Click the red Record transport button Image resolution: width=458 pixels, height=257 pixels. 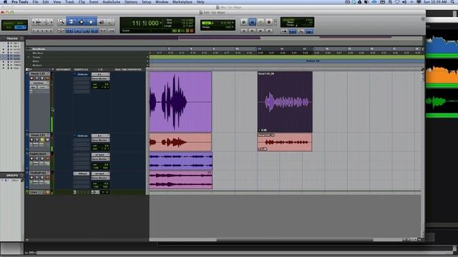(269, 22)
